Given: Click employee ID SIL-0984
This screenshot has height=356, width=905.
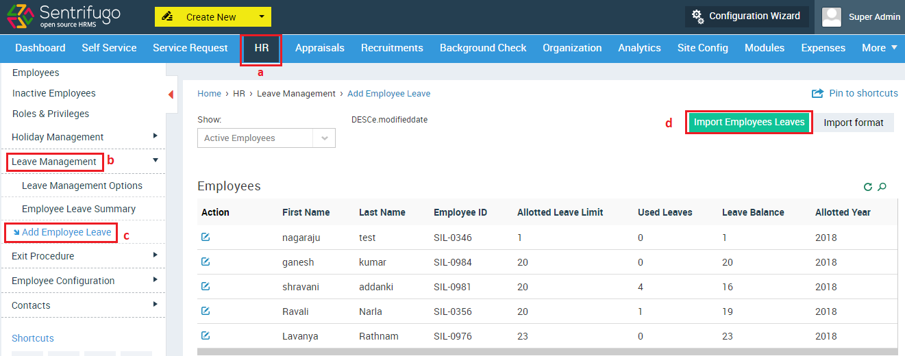Looking at the screenshot, I should click(453, 262).
